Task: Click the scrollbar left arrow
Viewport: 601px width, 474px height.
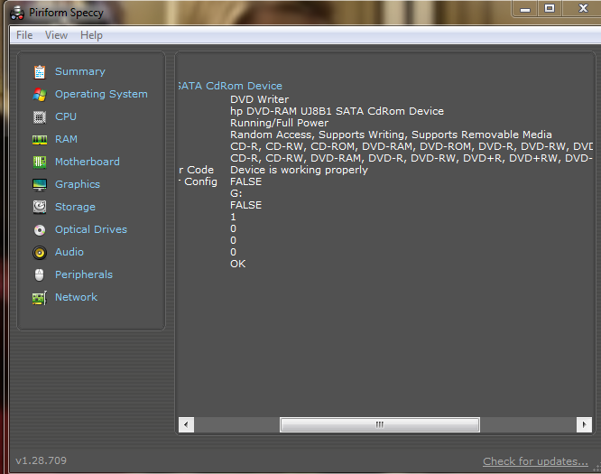Action: coord(188,424)
